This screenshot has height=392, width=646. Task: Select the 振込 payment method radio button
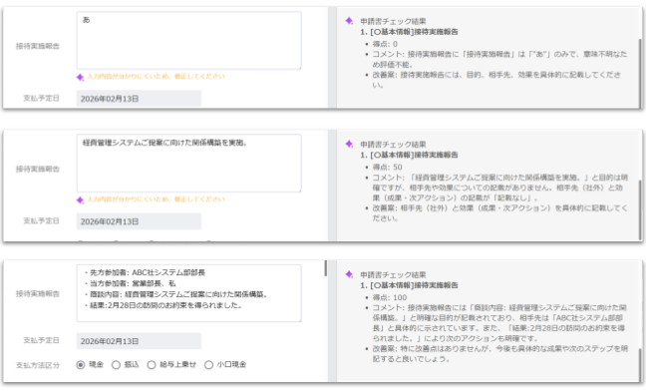tap(117, 365)
